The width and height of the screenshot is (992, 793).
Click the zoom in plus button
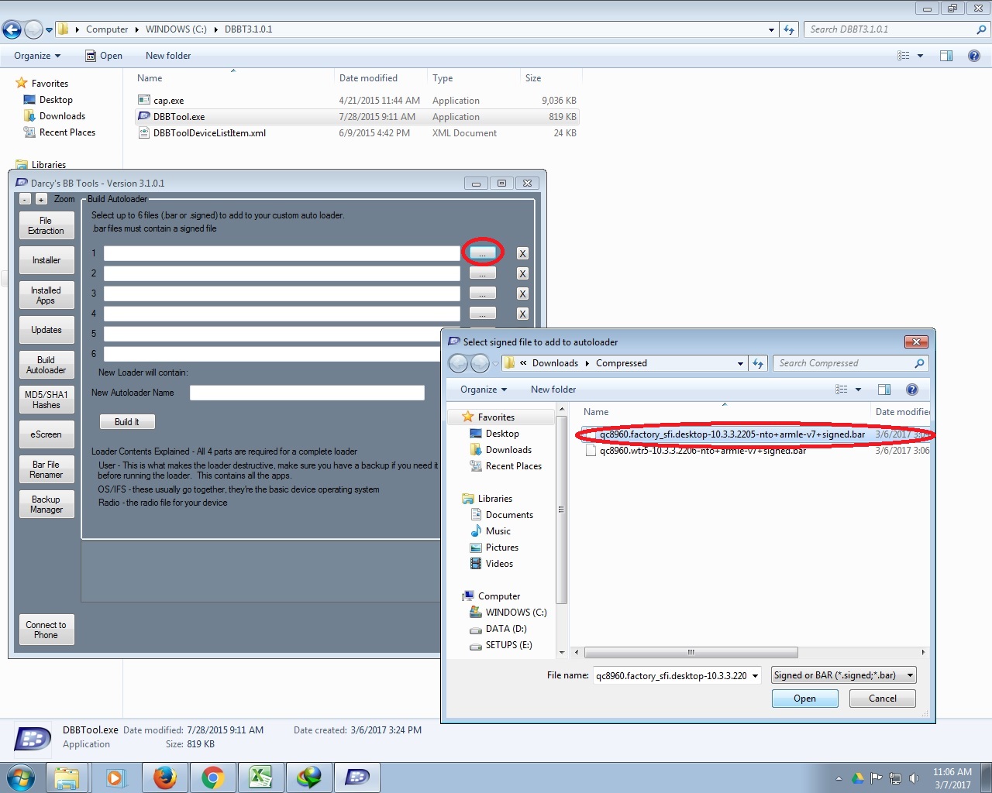41,200
